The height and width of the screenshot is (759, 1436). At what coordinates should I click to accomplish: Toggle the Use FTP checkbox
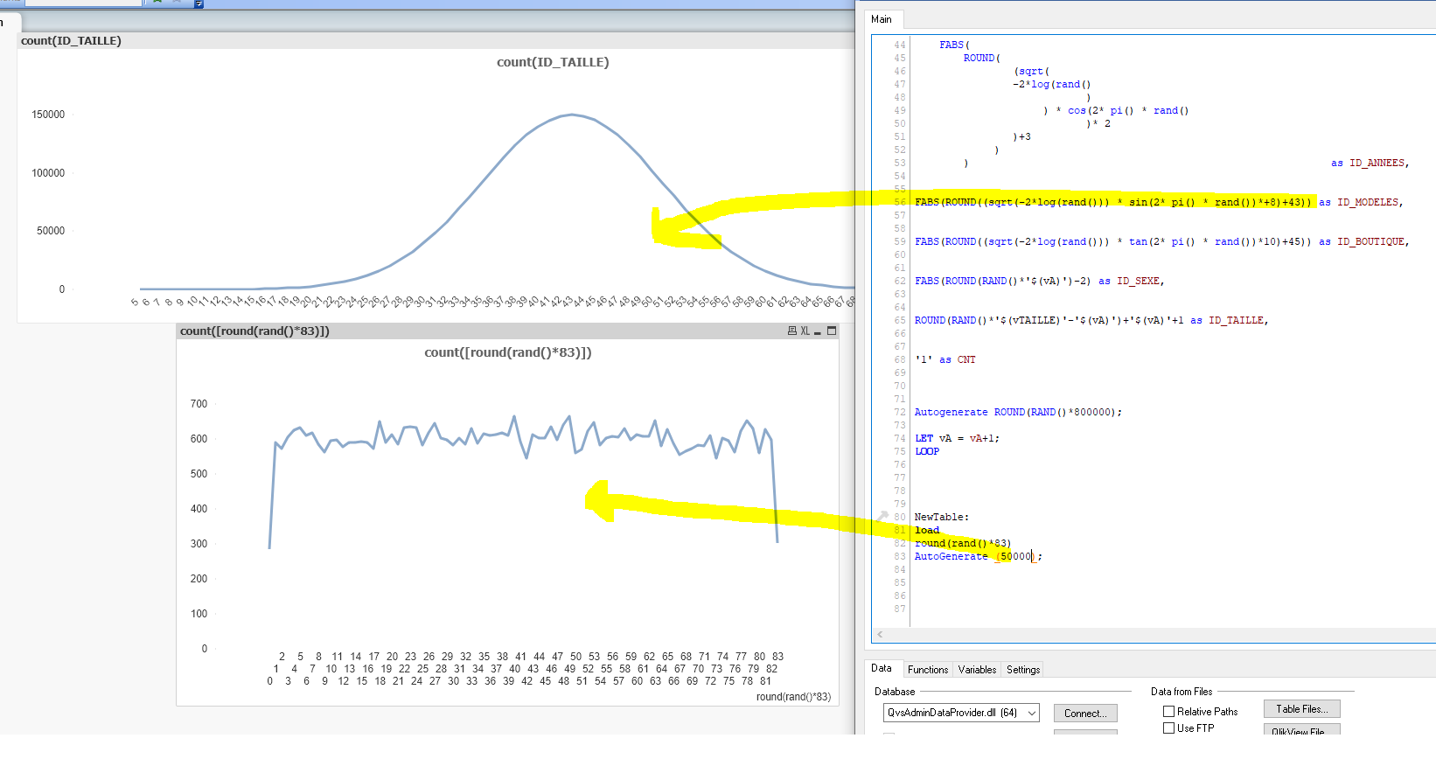click(x=1168, y=728)
